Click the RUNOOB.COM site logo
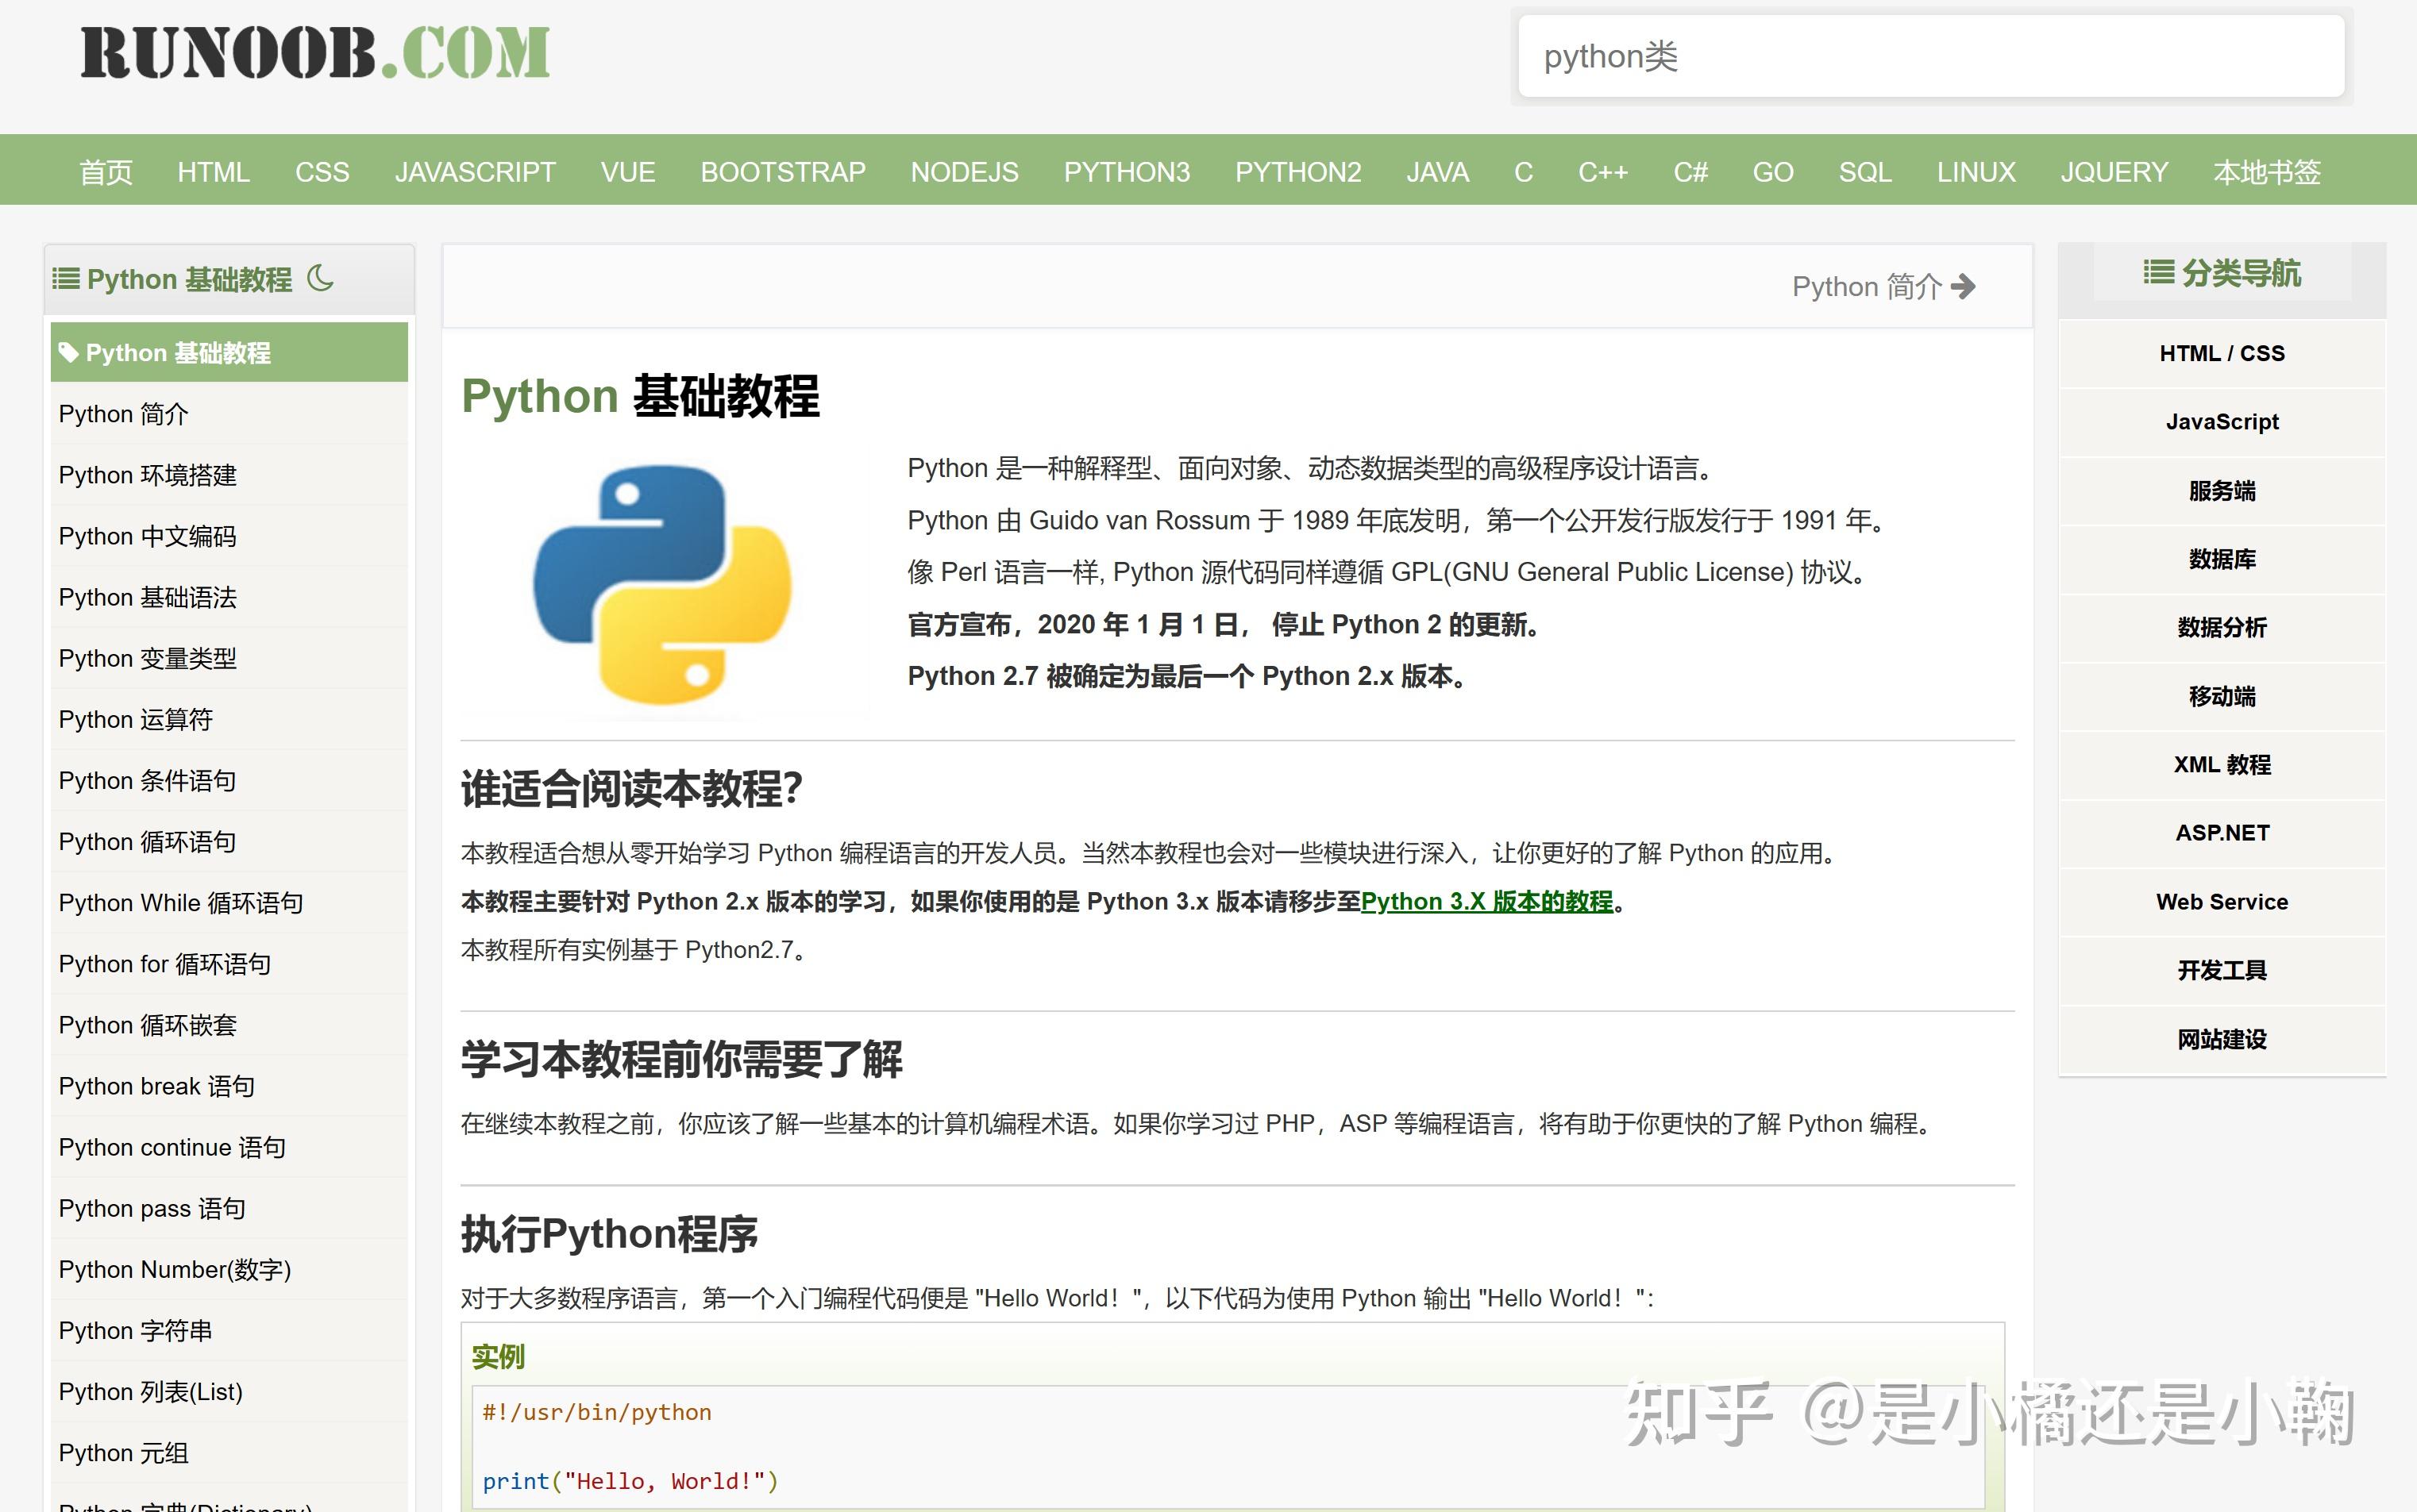Screen dimensions: 2417x1512 tap(315, 54)
